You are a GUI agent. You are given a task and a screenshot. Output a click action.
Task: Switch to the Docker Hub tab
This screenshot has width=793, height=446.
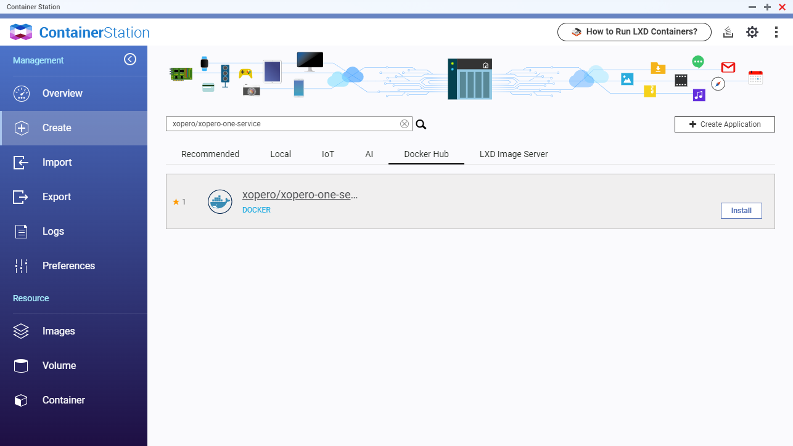click(x=426, y=154)
